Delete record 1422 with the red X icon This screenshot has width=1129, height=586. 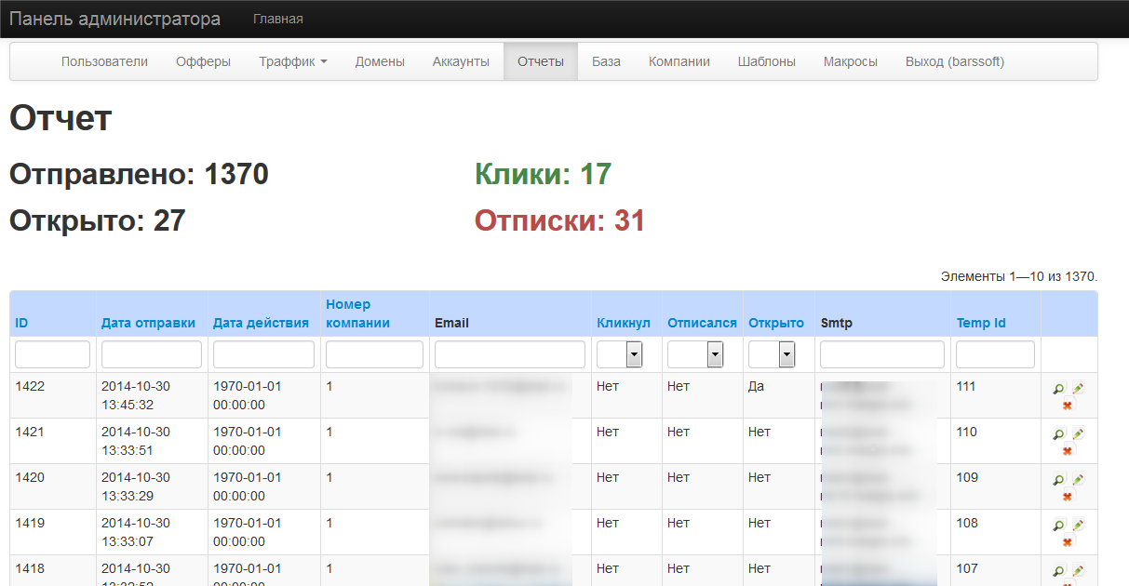[1067, 405]
